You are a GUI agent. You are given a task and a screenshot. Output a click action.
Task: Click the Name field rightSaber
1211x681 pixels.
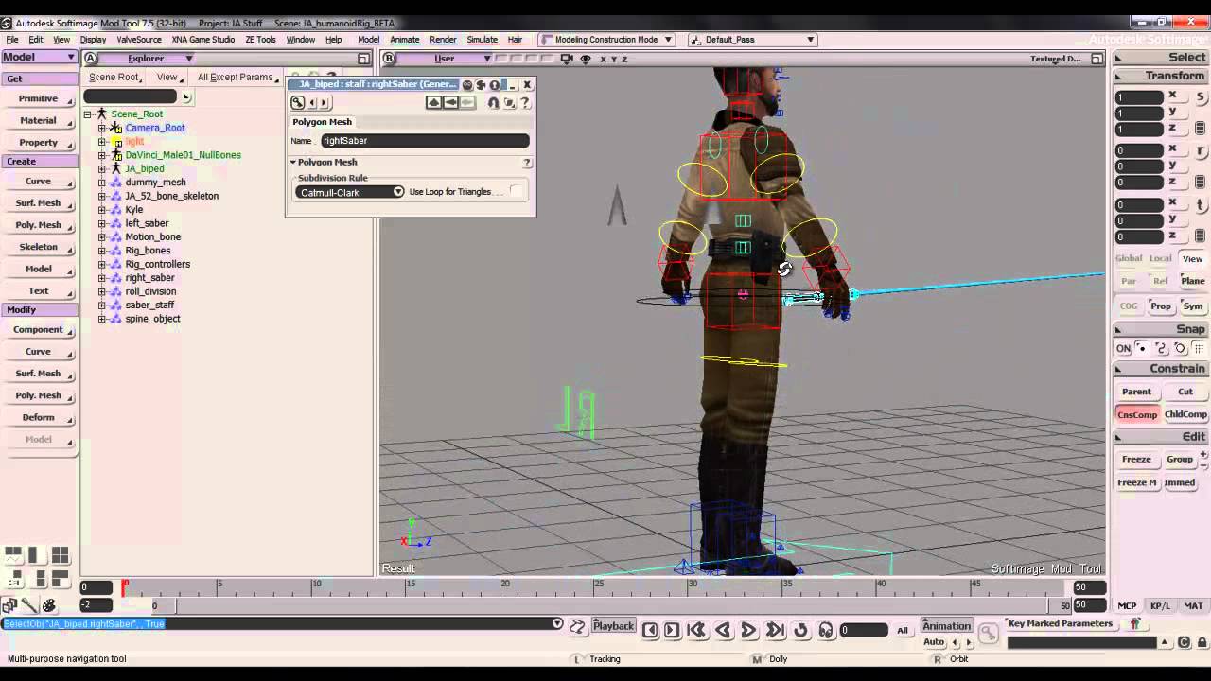point(425,140)
